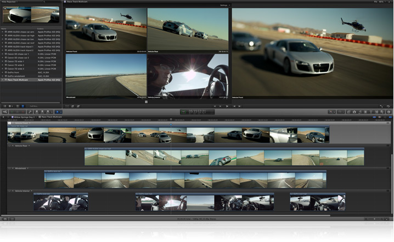Select the GoPro front clip row

point(31,72)
